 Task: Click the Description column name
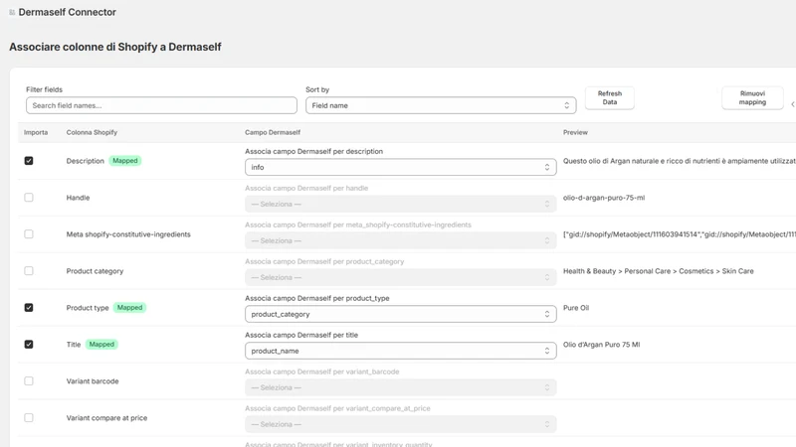tap(85, 161)
